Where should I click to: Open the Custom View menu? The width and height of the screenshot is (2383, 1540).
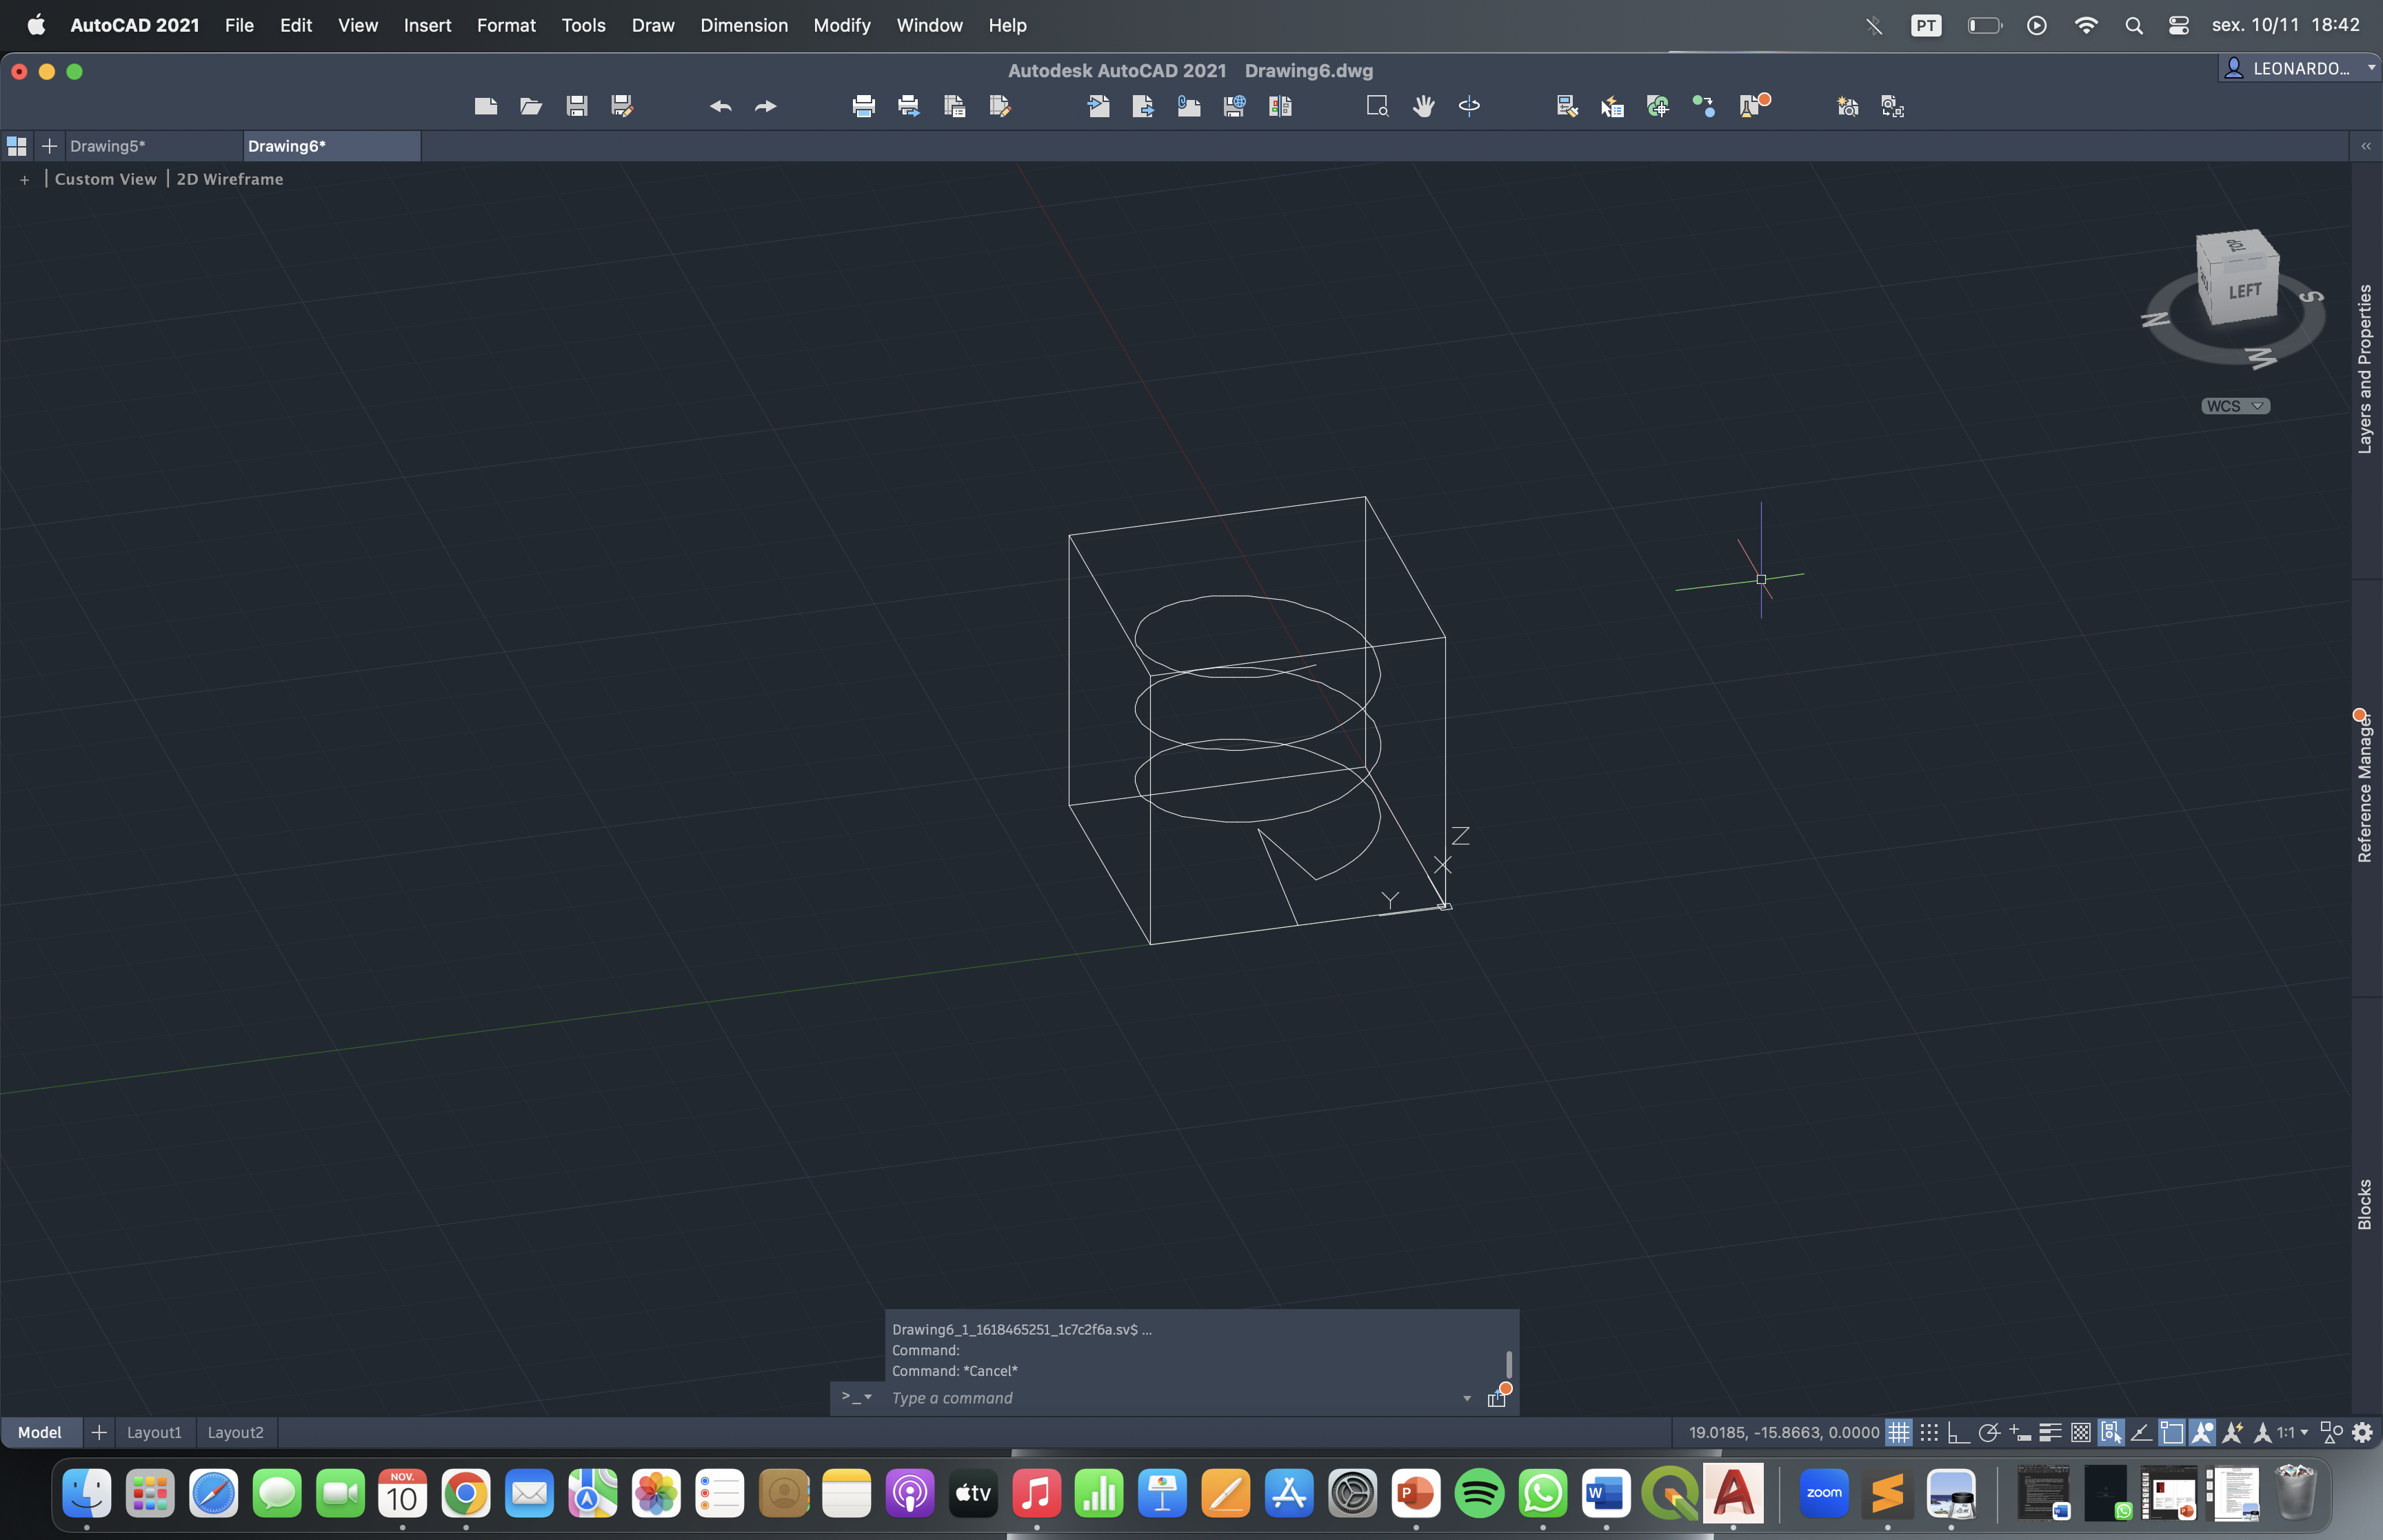(x=105, y=179)
